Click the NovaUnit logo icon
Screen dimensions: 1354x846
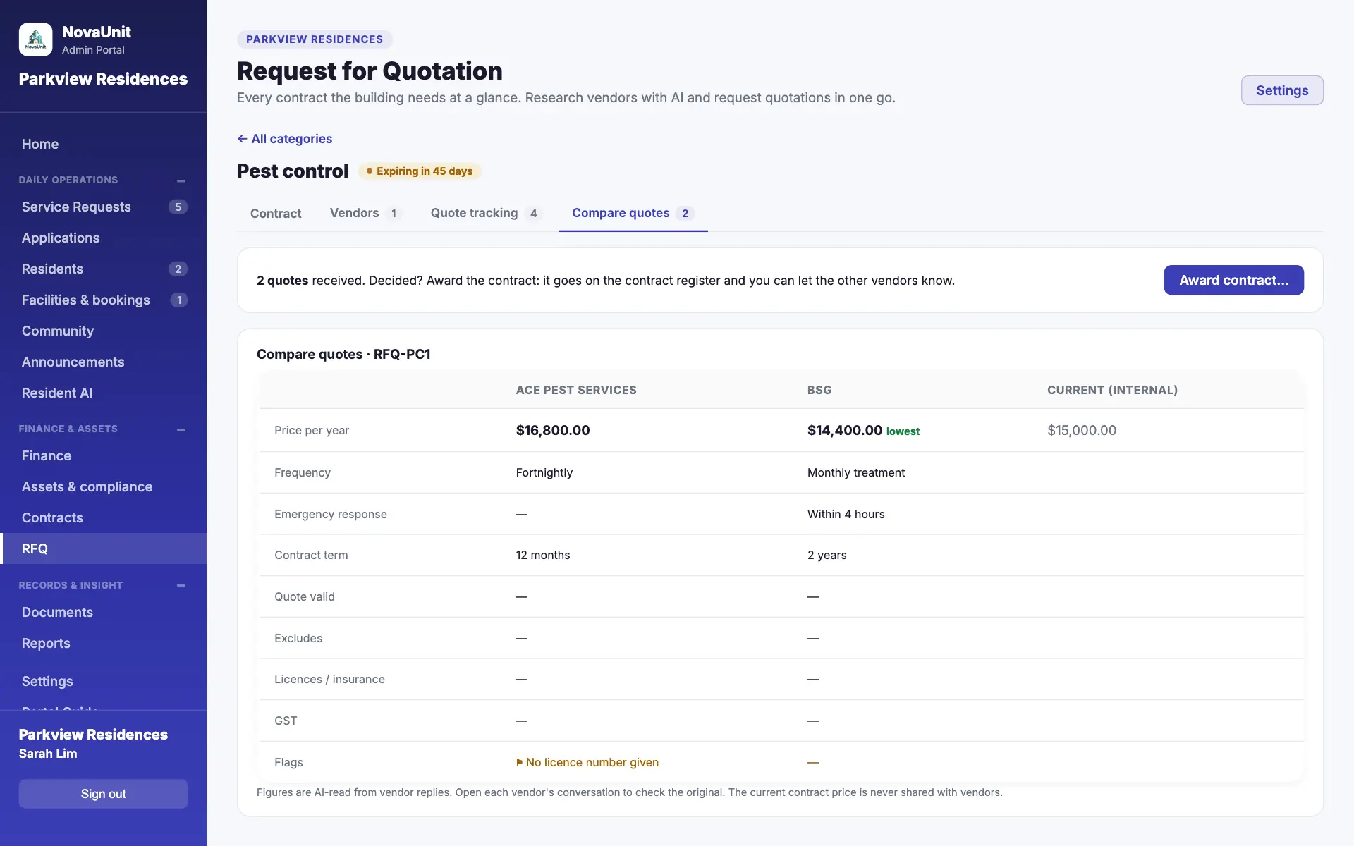[x=35, y=39]
